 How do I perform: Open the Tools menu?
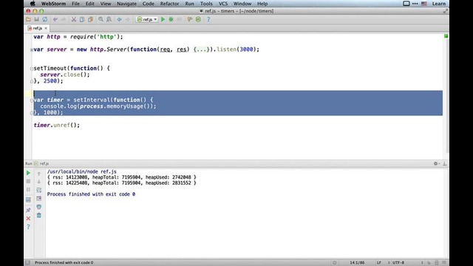pyautogui.click(x=206, y=4)
